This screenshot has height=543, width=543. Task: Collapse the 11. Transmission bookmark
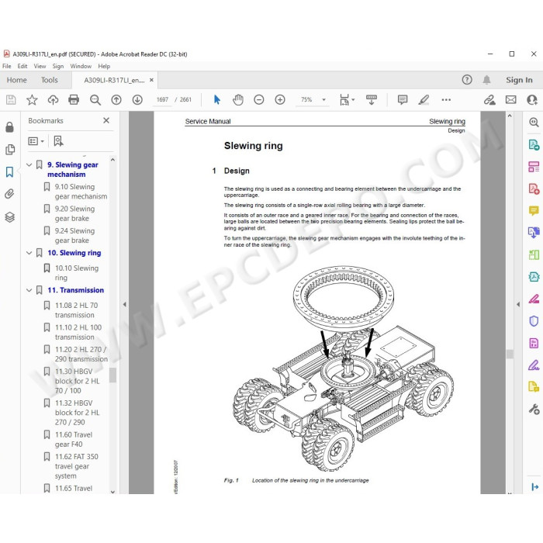pyautogui.click(x=29, y=290)
